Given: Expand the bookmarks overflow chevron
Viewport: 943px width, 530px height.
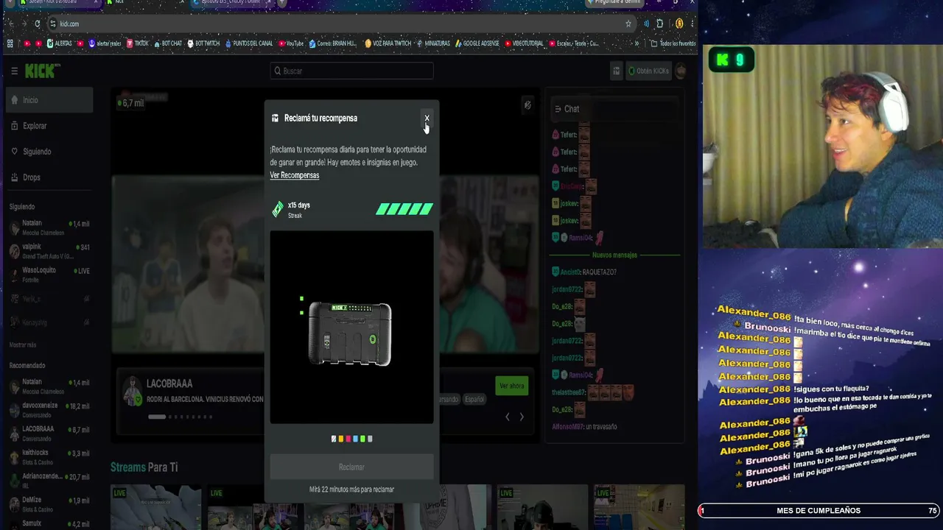Looking at the screenshot, I should coord(637,43).
